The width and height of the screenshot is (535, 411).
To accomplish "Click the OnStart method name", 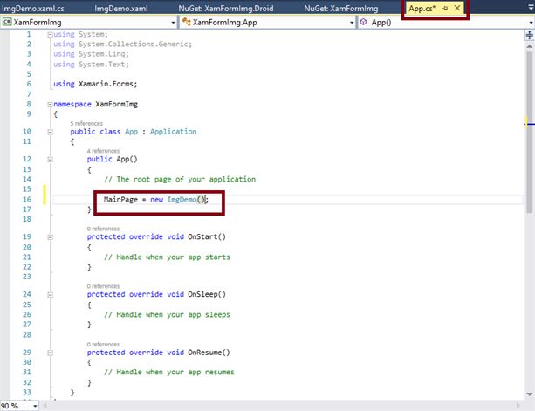I will click(x=202, y=236).
